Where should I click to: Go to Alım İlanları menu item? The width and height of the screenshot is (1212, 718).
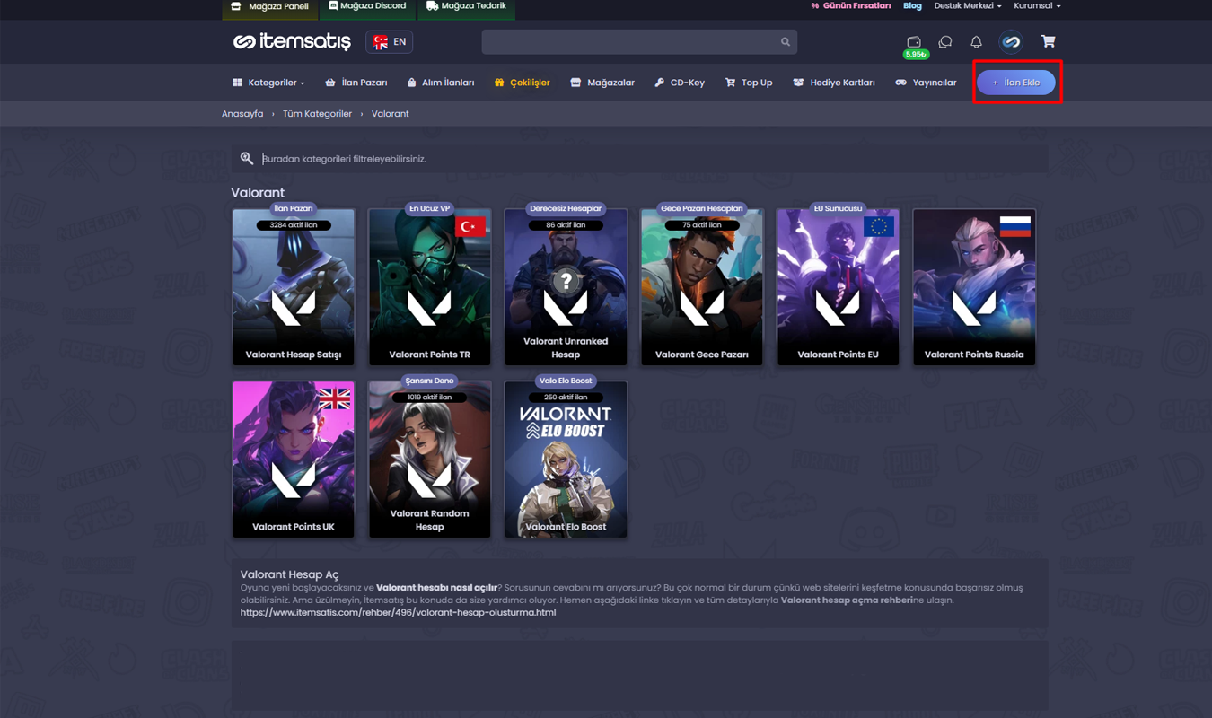coord(440,83)
